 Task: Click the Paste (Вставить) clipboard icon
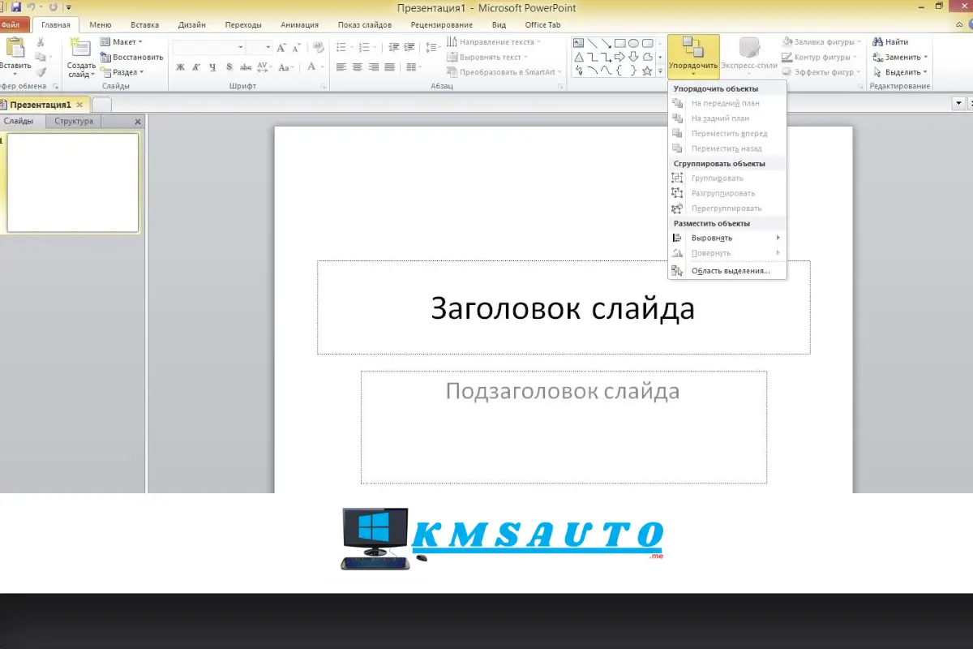15,50
